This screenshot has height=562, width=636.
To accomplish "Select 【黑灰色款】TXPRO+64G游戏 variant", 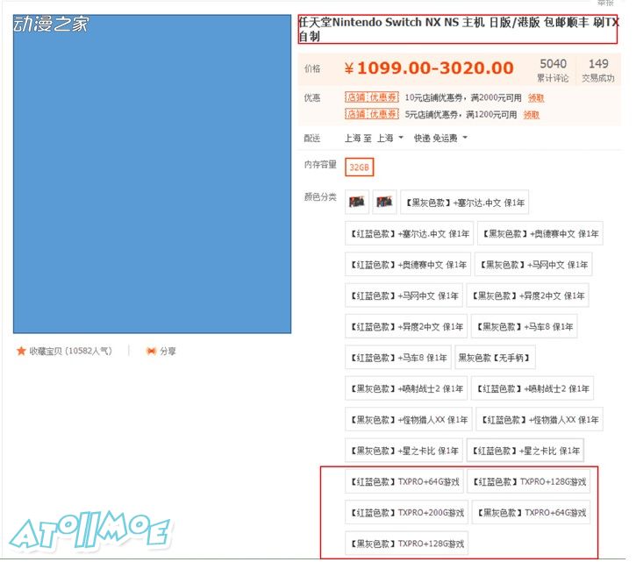I will pos(532,513).
